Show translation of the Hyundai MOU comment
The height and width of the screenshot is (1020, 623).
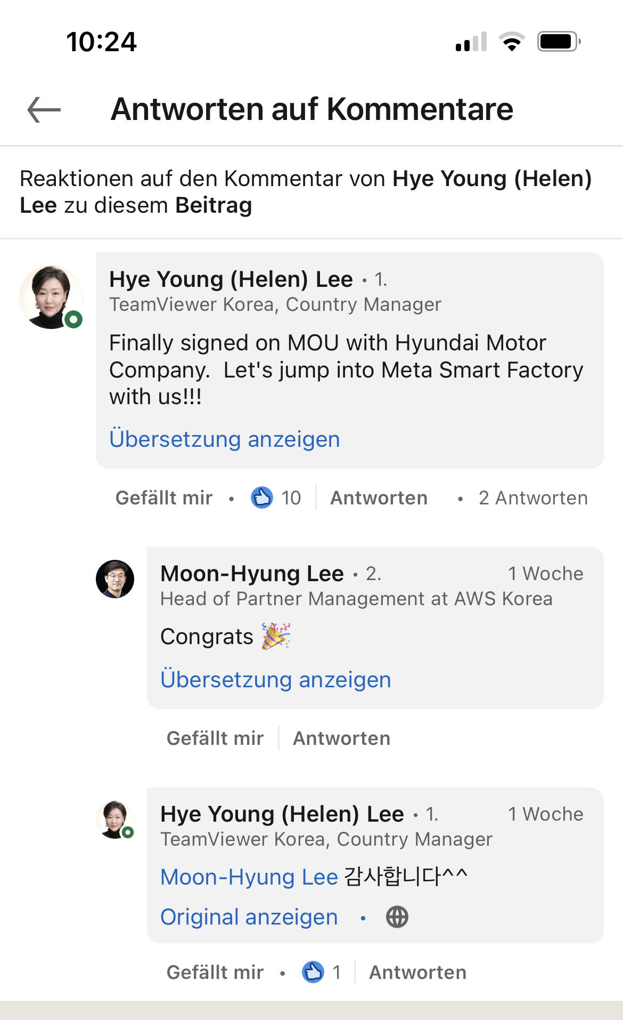click(224, 439)
